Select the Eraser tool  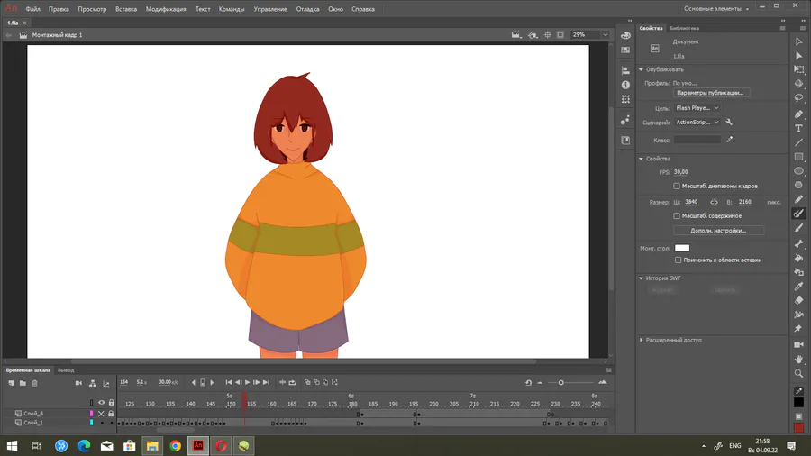pyautogui.click(x=798, y=300)
